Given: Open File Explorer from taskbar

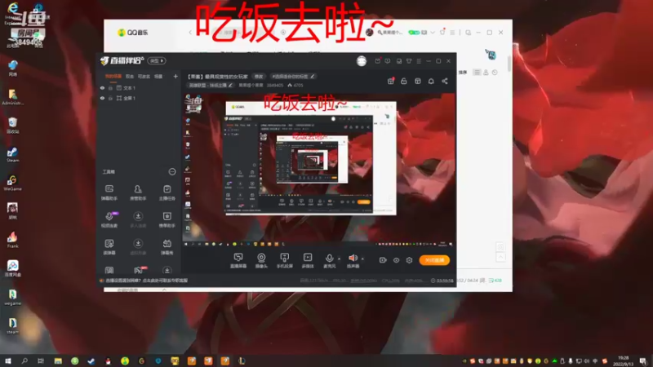Looking at the screenshot, I should [58, 360].
